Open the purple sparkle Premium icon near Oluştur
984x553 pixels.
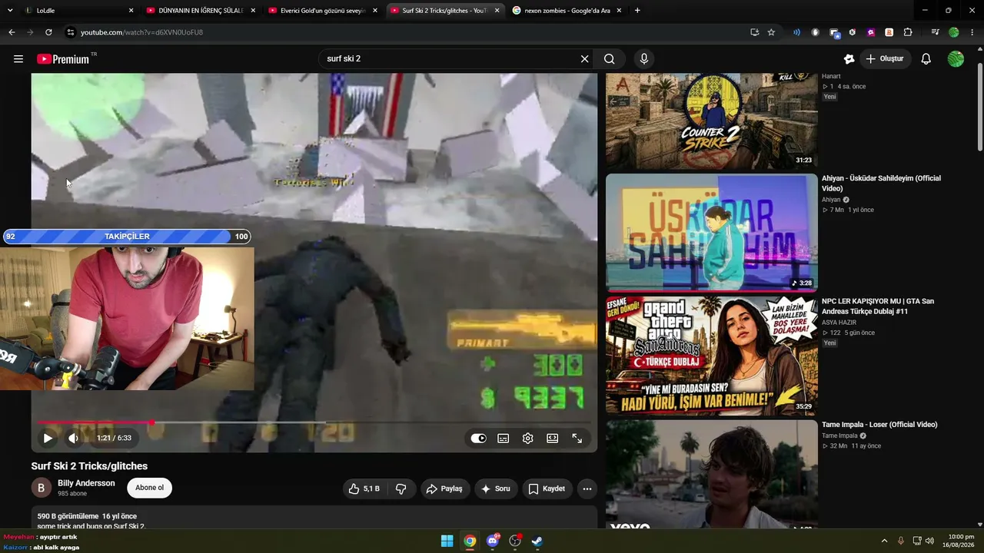[x=849, y=59]
